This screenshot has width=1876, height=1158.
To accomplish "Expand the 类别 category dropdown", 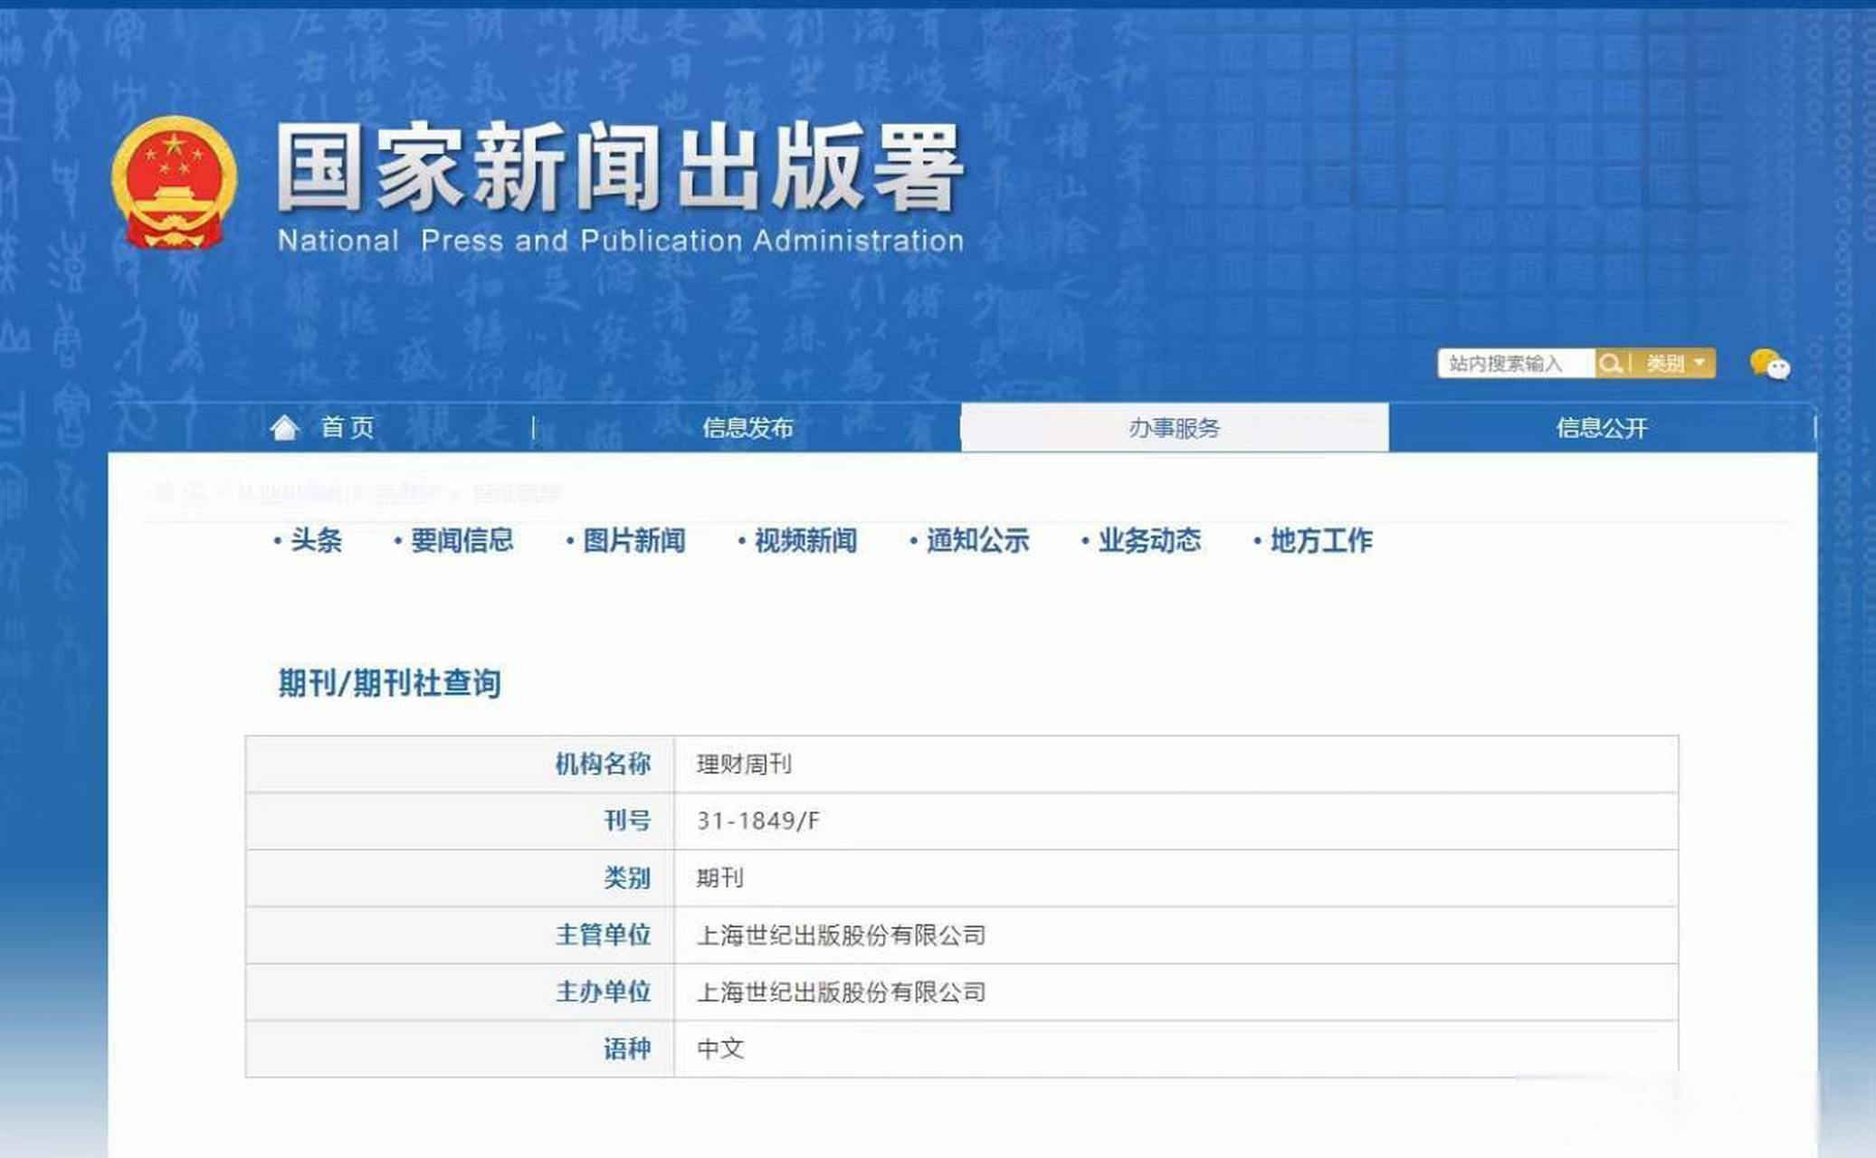I will click(1675, 364).
